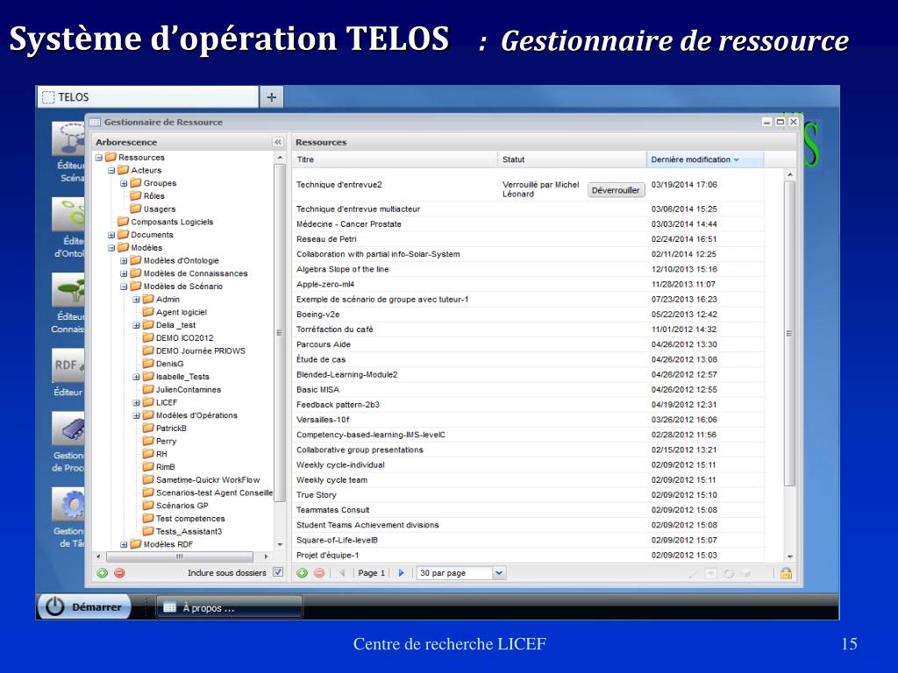Sort by Dernière modification column header
The width and height of the screenshot is (898, 673).
tap(705, 159)
